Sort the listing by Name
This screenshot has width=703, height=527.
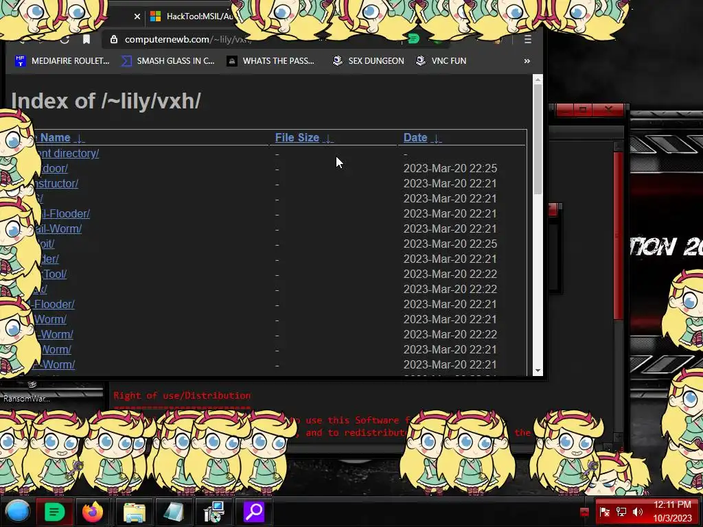coord(55,137)
